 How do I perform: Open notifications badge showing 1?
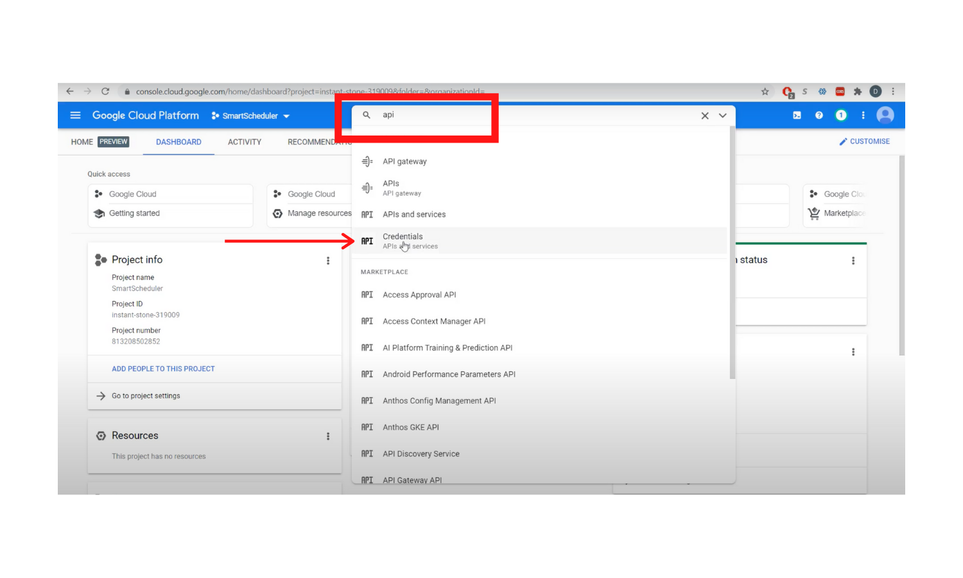(841, 116)
